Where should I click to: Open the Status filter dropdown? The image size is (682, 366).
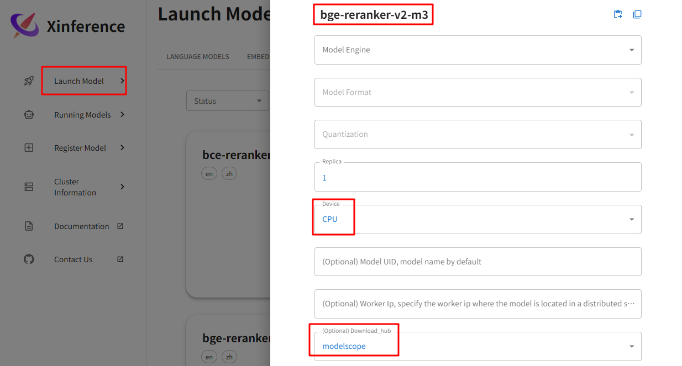pos(227,101)
